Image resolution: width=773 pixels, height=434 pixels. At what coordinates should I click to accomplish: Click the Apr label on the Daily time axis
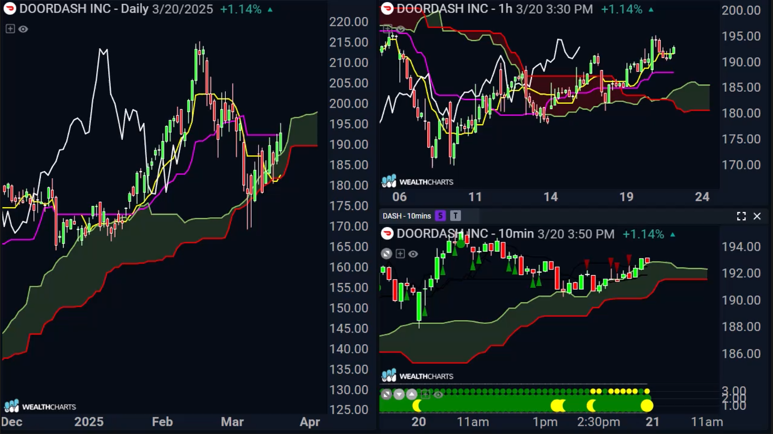pos(310,422)
